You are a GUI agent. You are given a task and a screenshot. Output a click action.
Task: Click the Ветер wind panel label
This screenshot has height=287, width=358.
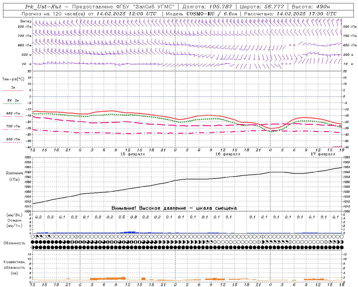tap(26, 21)
